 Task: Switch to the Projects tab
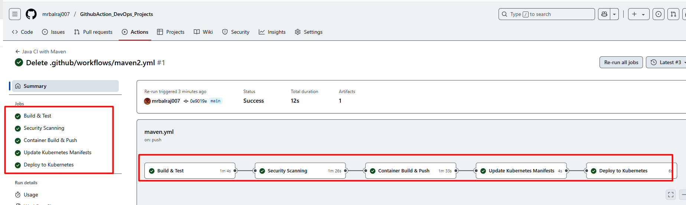[171, 32]
